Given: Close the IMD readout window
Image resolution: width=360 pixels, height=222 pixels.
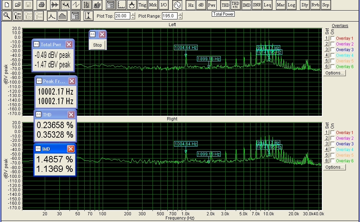Looking at the screenshot, I should click(71, 149).
